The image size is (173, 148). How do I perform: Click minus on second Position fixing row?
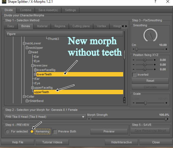(133, 65)
